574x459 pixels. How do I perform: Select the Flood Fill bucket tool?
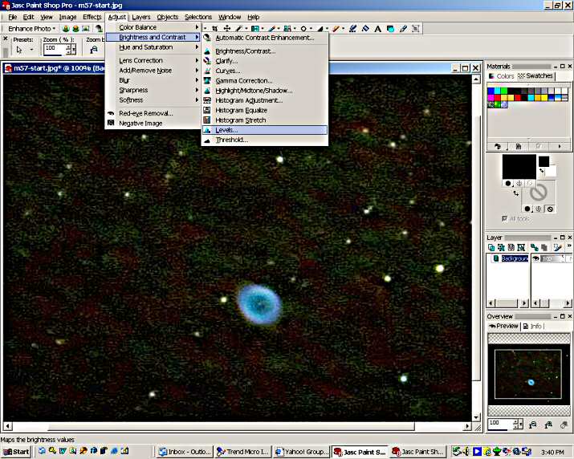coord(365,28)
